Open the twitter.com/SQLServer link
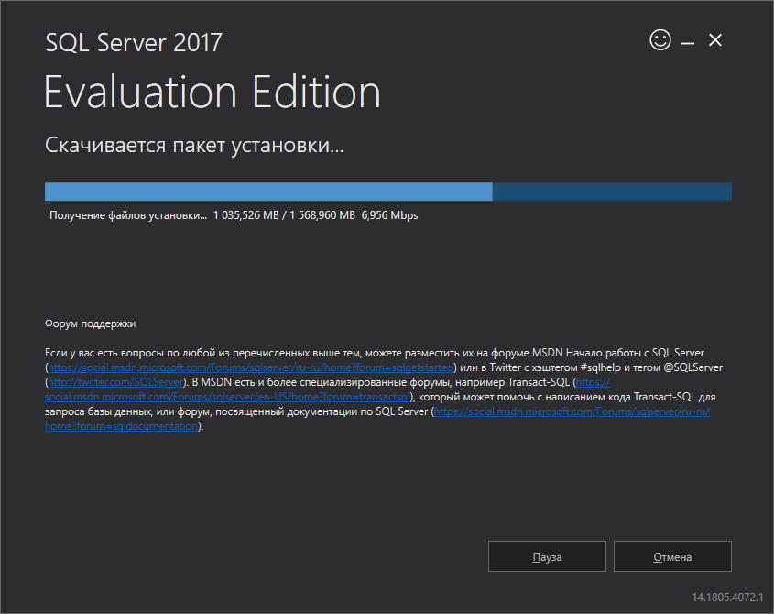This screenshot has height=614, width=774. pyautogui.click(x=114, y=381)
